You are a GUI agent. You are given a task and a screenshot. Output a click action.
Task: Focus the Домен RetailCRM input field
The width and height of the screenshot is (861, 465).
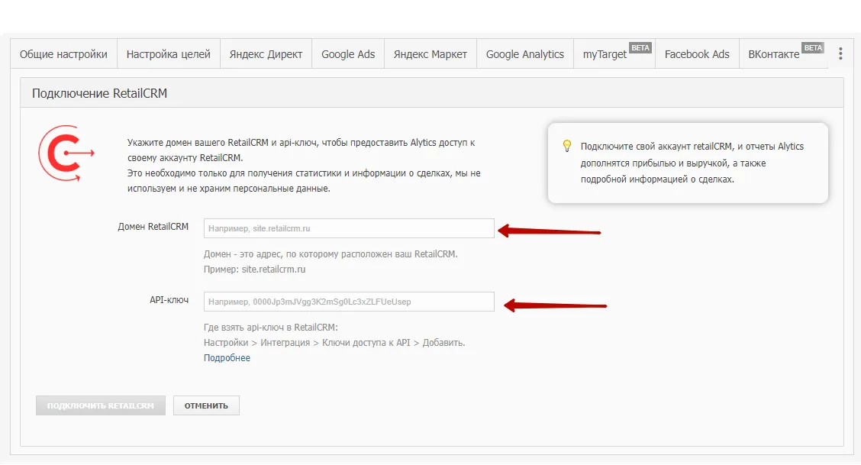click(349, 228)
